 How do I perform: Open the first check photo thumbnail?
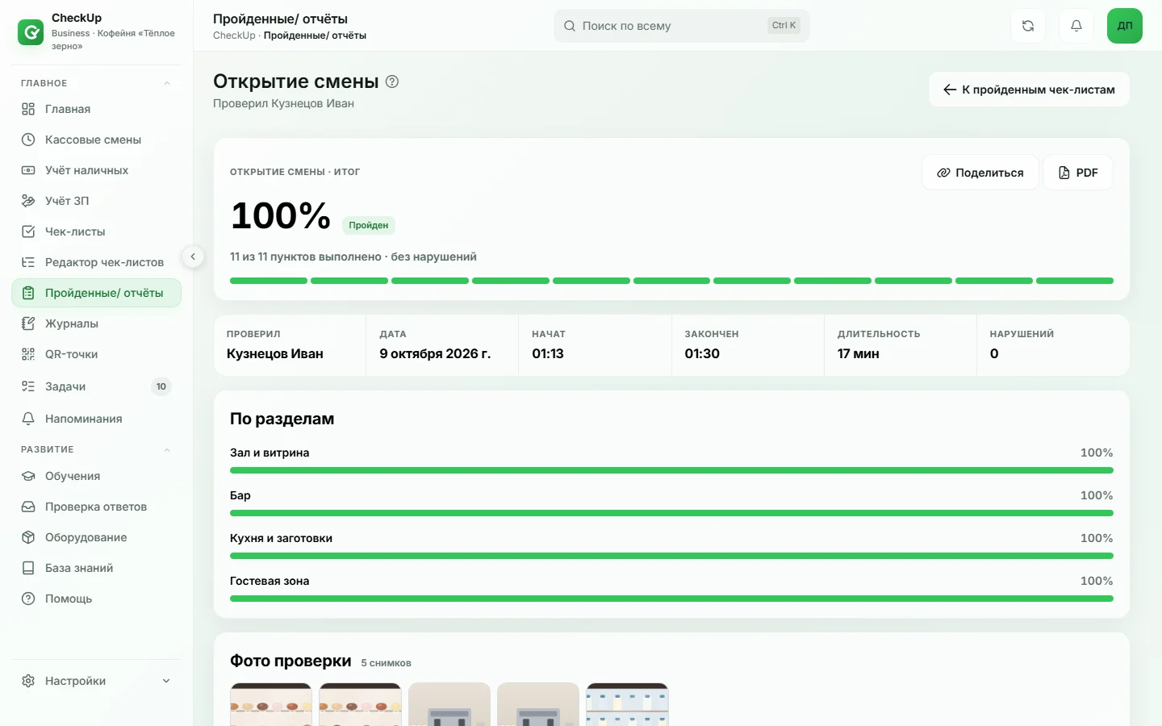[x=271, y=704]
